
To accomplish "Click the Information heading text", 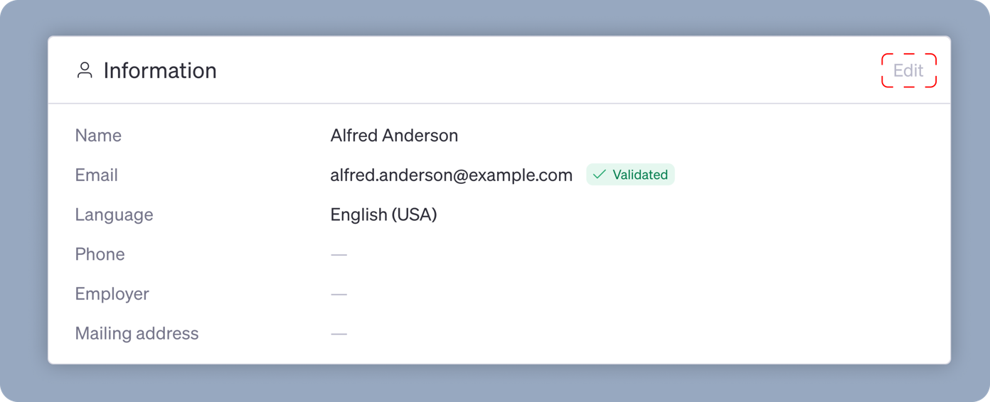I will (160, 70).
